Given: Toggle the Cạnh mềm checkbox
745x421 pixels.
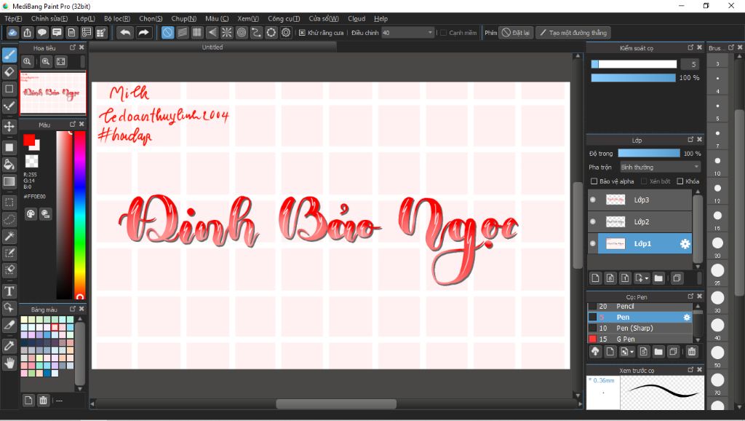Looking at the screenshot, I should tap(443, 33).
